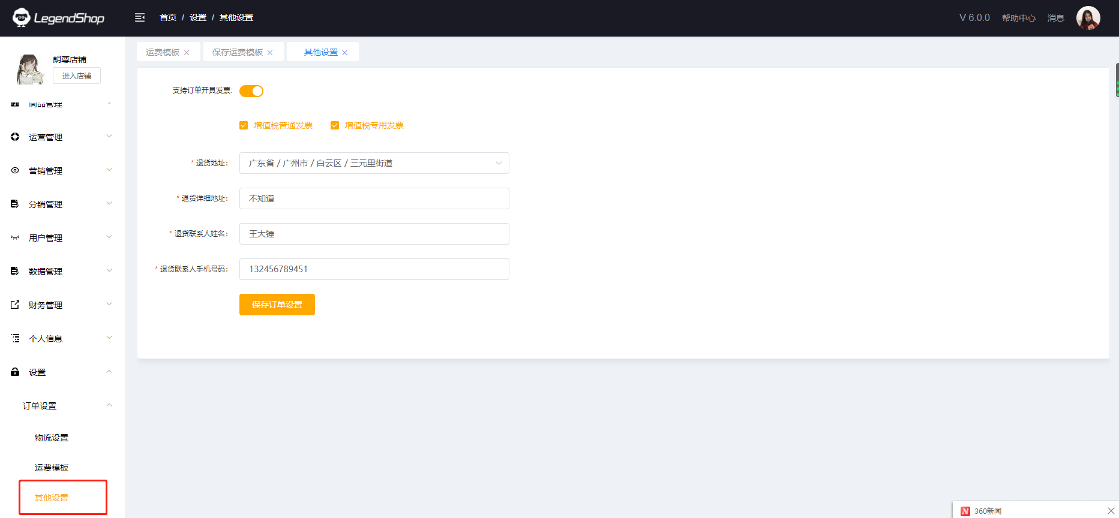1119x518 pixels.
Task: Click the 进入店铺 button
Action: (x=77, y=76)
